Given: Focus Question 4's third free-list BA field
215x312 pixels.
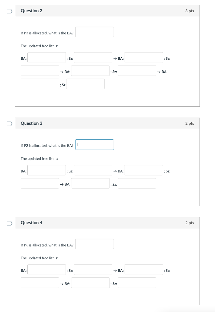Looking at the screenshot, I should (x=90, y=283).
